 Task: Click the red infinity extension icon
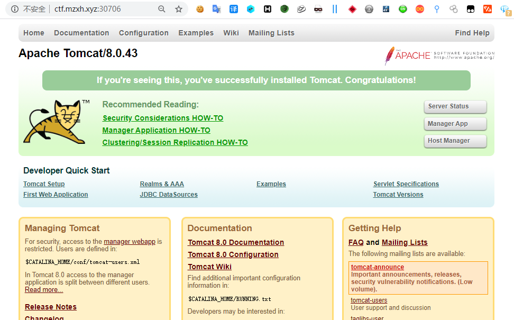(x=420, y=9)
